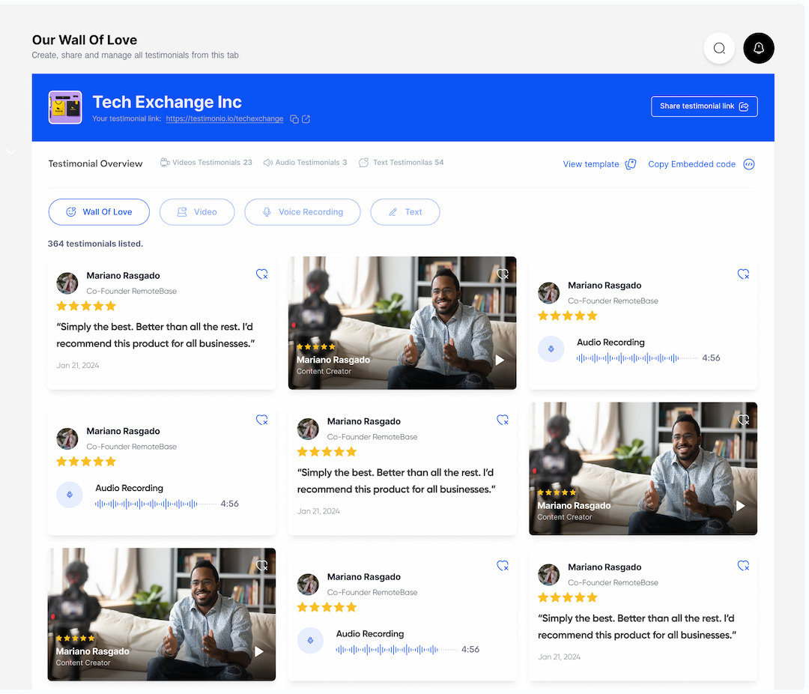Toggle heart on second-row audio testimonial
This screenshot has width=809, height=694.
click(262, 420)
